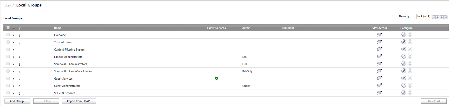Click VPN Access icon for Guest Services
The height and width of the screenshot is (106, 449).
[x=379, y=78]
